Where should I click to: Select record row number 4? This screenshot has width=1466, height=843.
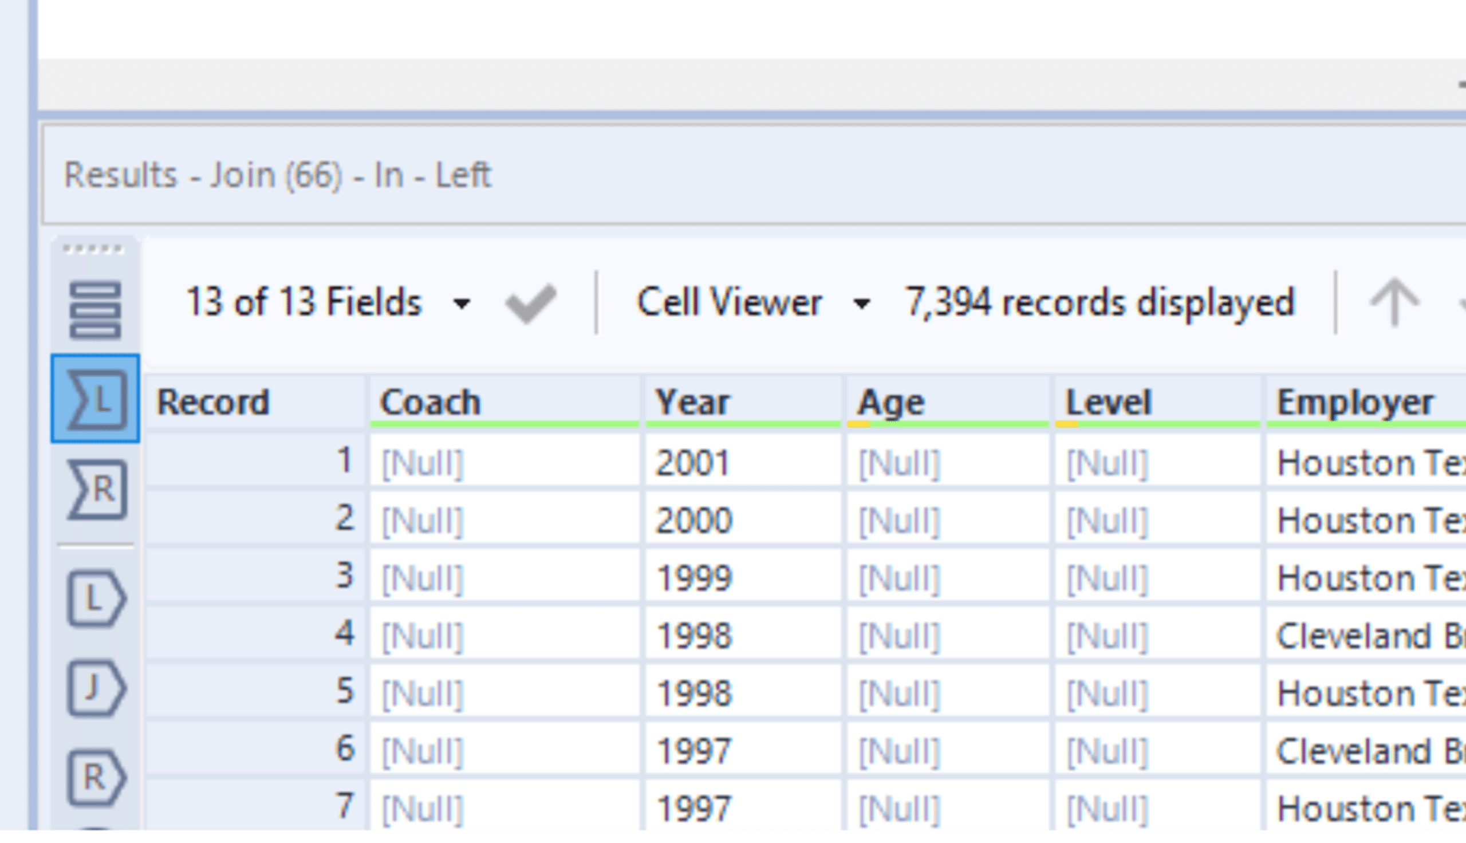[255, 635]
